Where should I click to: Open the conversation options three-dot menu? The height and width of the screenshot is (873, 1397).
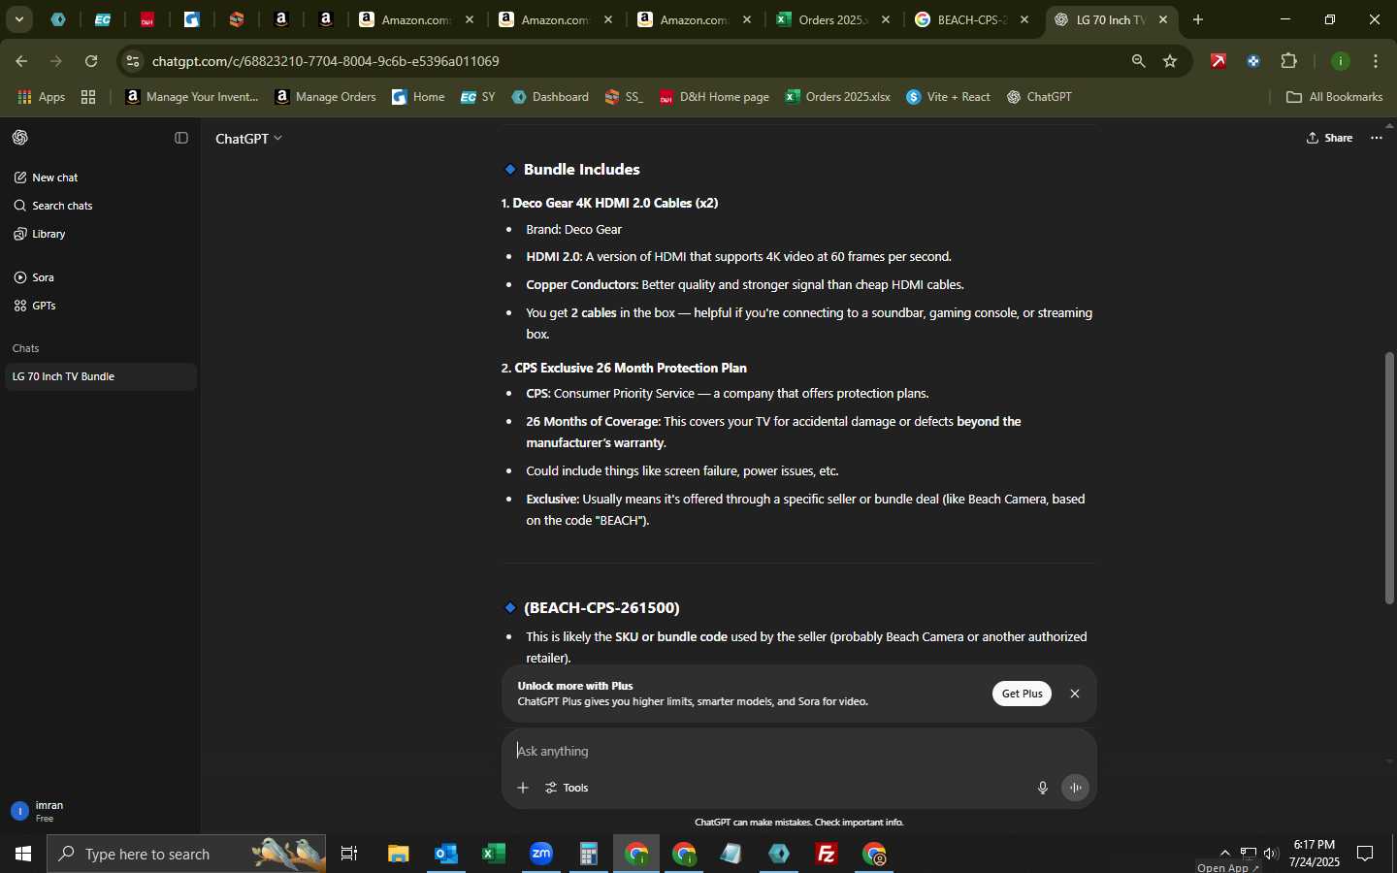coord(1376,138)
